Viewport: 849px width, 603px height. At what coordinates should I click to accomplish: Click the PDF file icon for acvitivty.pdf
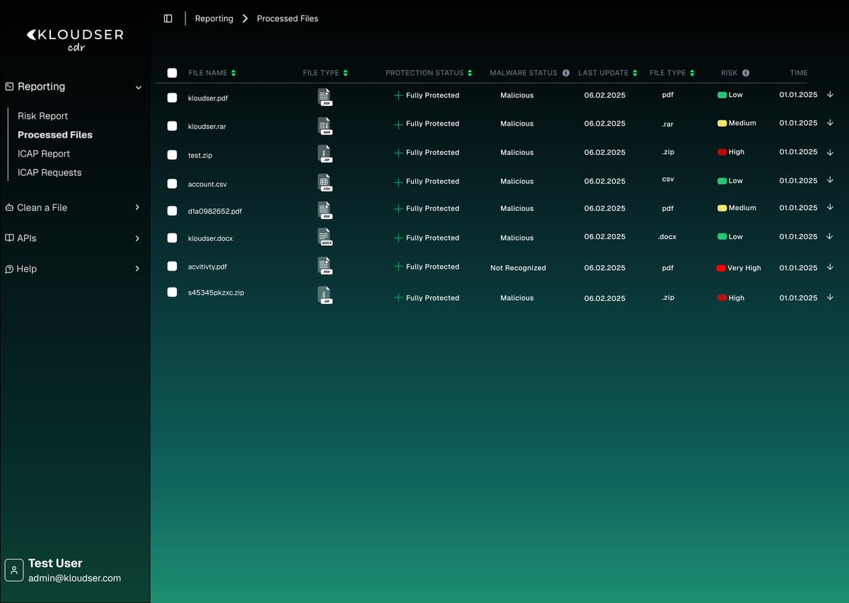(x=325, y=266)
